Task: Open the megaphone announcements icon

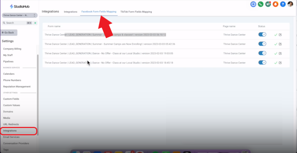Action: click(268, 4)
